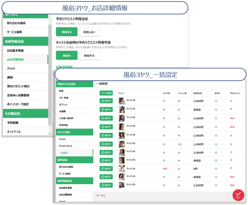The width and height of the screenshot is (248, 205).
Task: Open サービス場所 in the お店詳細情報 window
Action: pos(25,32)
